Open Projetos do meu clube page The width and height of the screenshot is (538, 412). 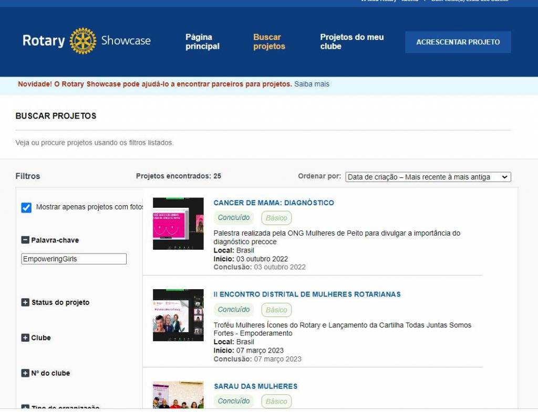[x=351, y=41]
